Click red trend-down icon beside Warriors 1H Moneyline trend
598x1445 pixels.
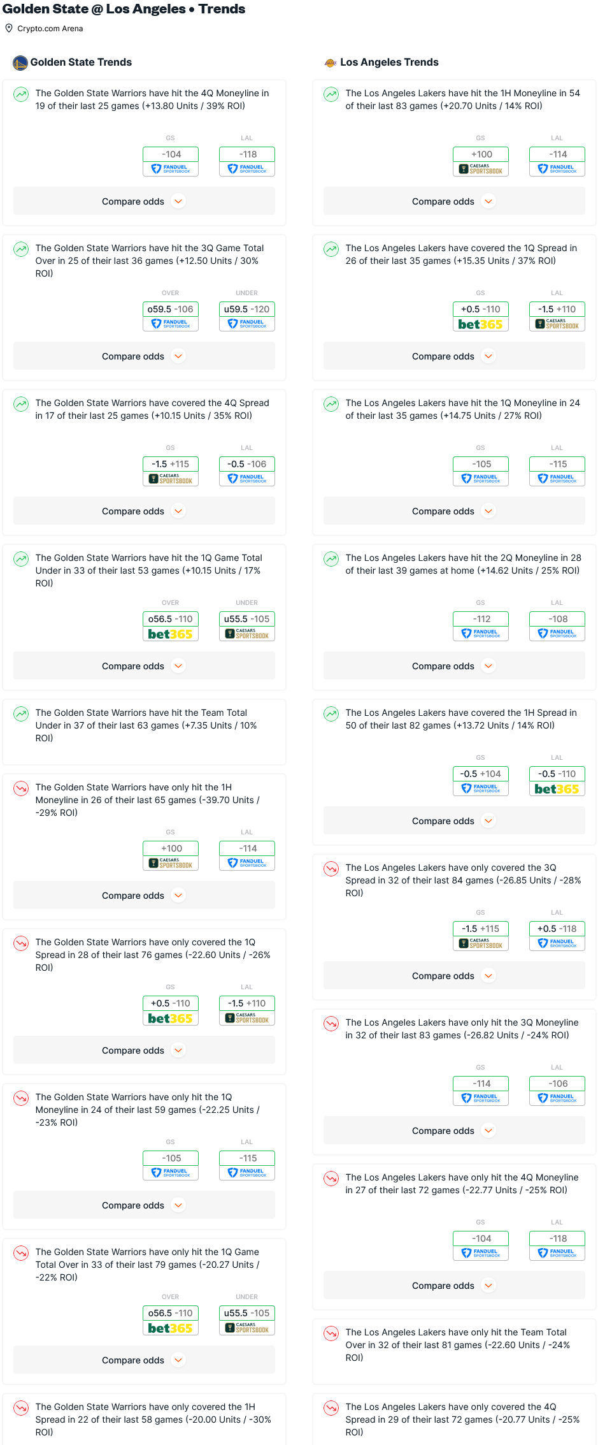pos(21,788)
